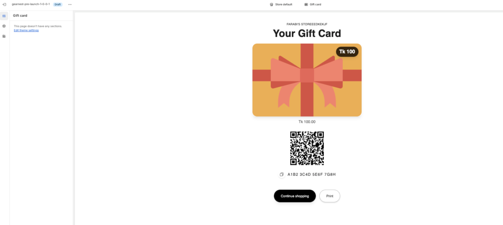Open the three-dot more actions menu
Screen dimensions: 503x225
pos(70,4)
